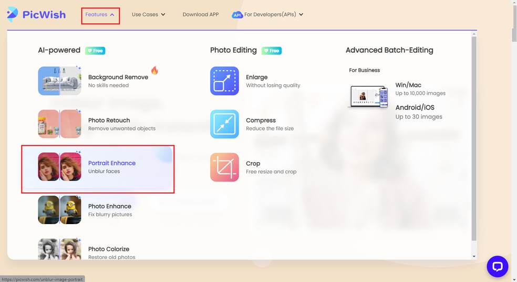Click the Features menu scrollbar down arrow

[474, 257]
